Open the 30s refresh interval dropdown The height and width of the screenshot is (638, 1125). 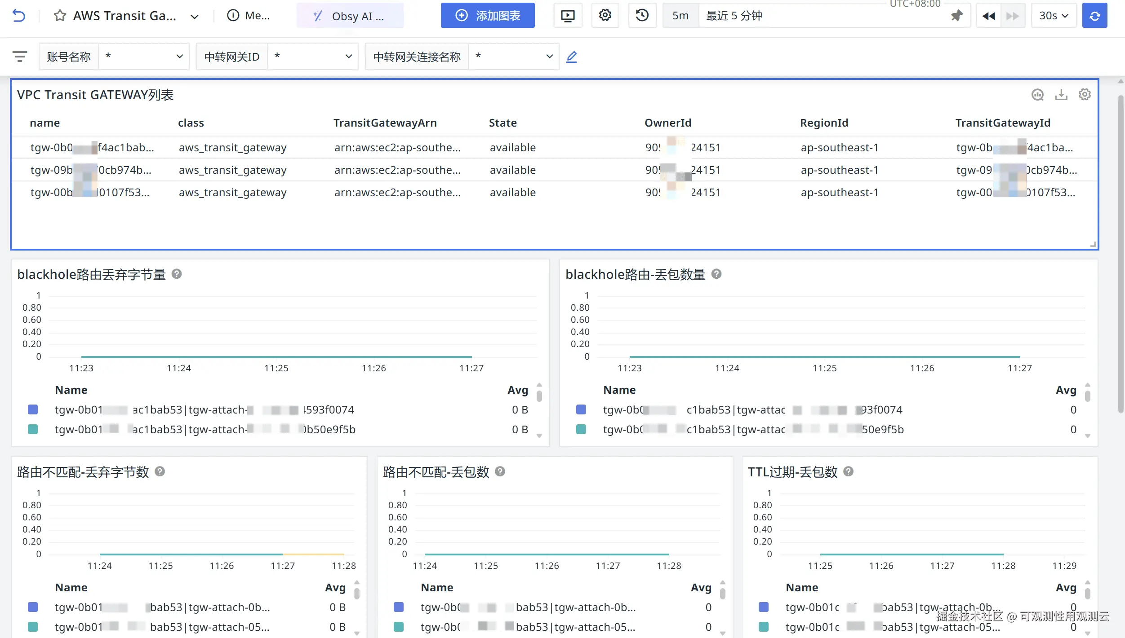click(1054, 16)
